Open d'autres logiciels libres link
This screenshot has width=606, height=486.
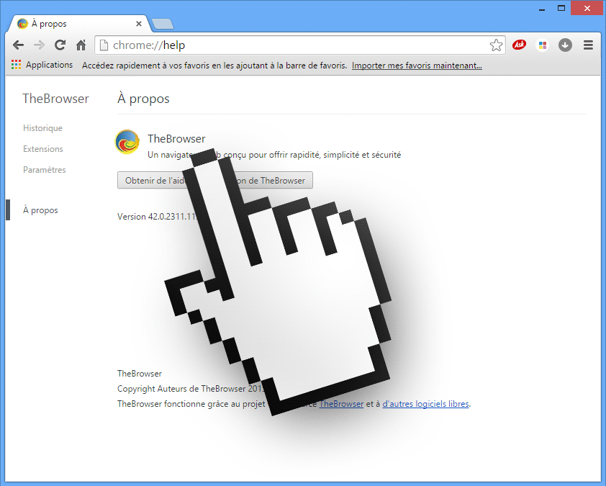(425, 404)
